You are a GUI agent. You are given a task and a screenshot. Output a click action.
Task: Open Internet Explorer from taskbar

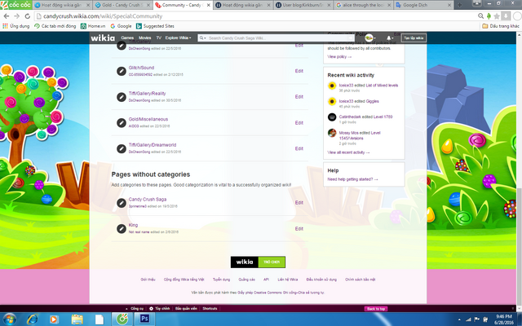coord(33,319)
